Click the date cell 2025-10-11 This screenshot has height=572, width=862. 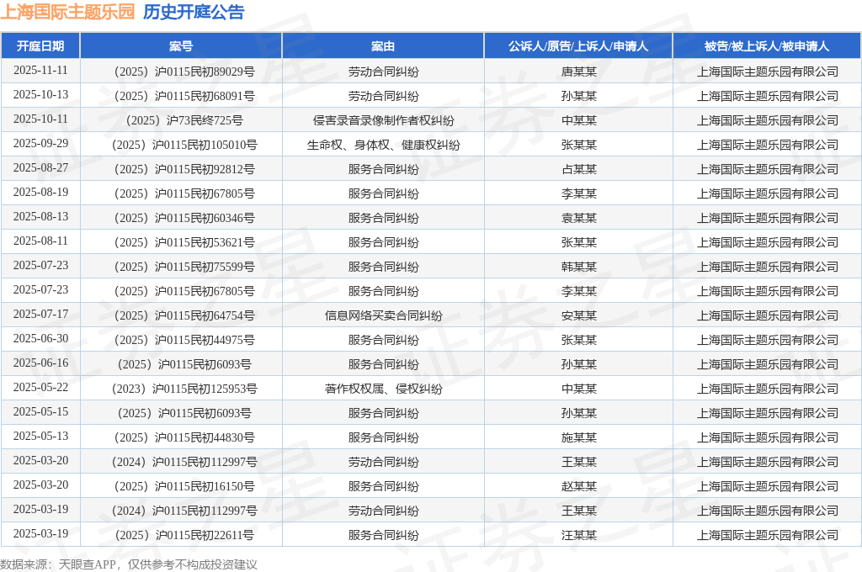[x=40, y=119]
